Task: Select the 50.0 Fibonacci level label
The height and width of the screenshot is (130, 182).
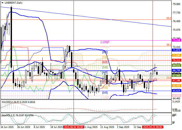Action: click(168, 18)
